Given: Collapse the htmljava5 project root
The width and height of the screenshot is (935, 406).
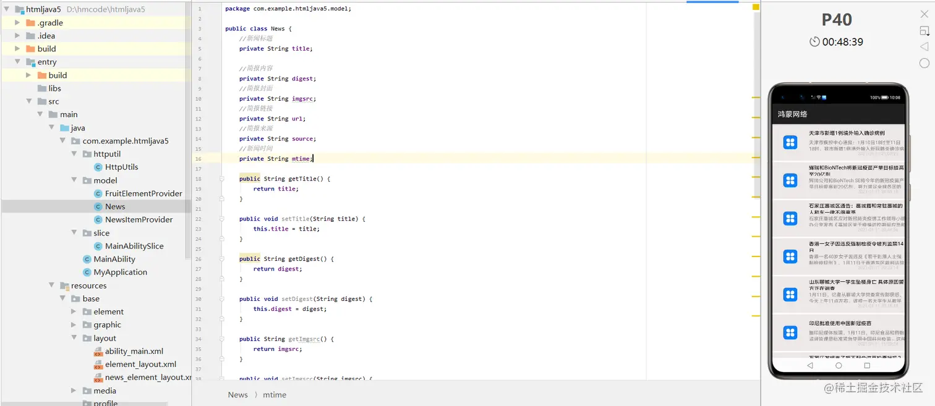Looking at the screenshot, I should [7, 9].
